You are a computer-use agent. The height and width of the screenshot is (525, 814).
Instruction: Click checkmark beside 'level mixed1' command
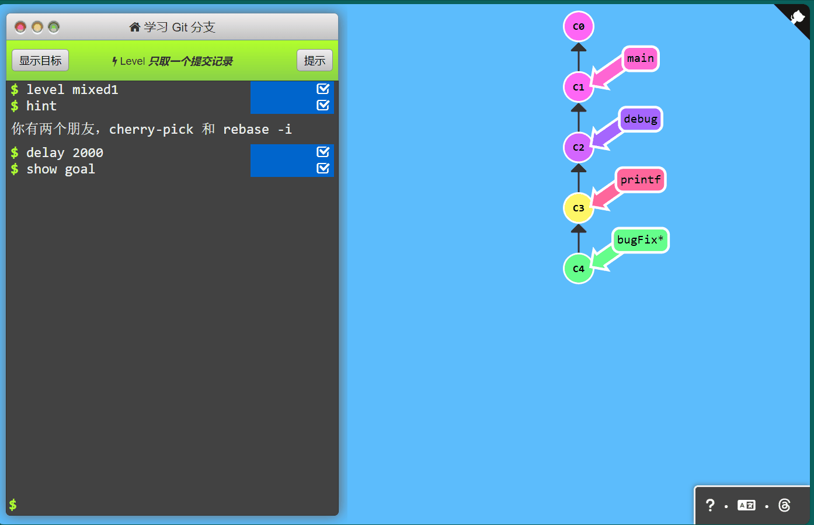coord(323,89)
